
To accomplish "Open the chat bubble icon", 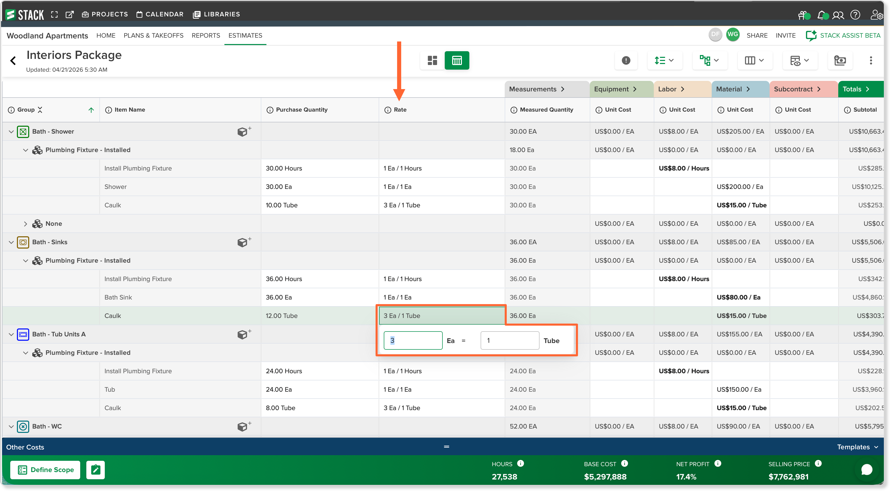I will (866, 469).
